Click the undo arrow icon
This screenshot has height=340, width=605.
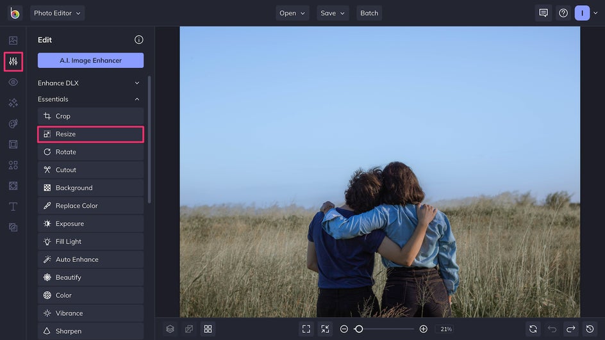click(552, 328)
